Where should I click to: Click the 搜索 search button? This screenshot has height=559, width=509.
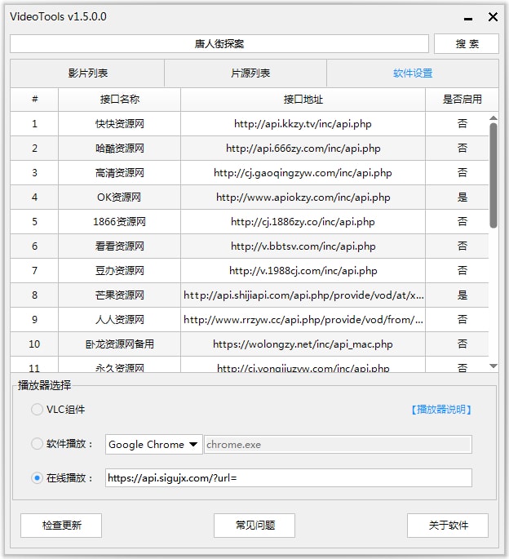(467, 44)
